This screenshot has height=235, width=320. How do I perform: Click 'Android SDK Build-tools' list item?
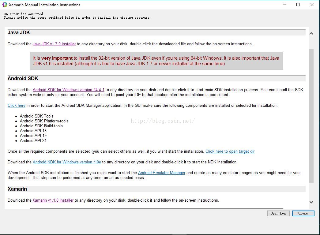41,126
